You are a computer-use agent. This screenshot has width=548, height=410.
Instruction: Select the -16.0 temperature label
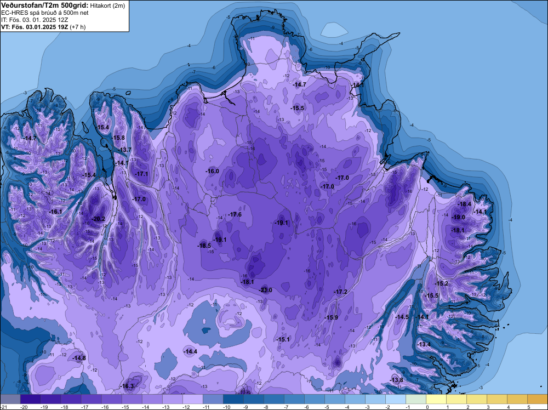point(212,171)
